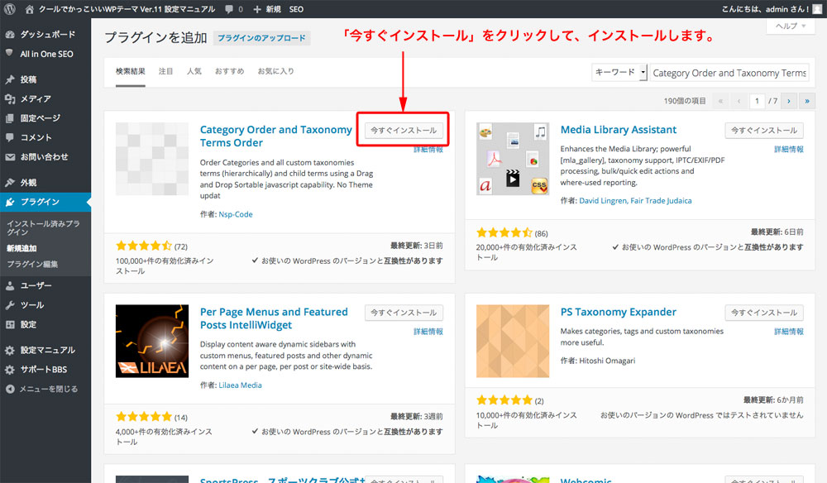Image resolution: width=827 pixels, height=483 pixels.
Task: Open the ヘルプ help dropdown
Action: (x=790, y=26)
